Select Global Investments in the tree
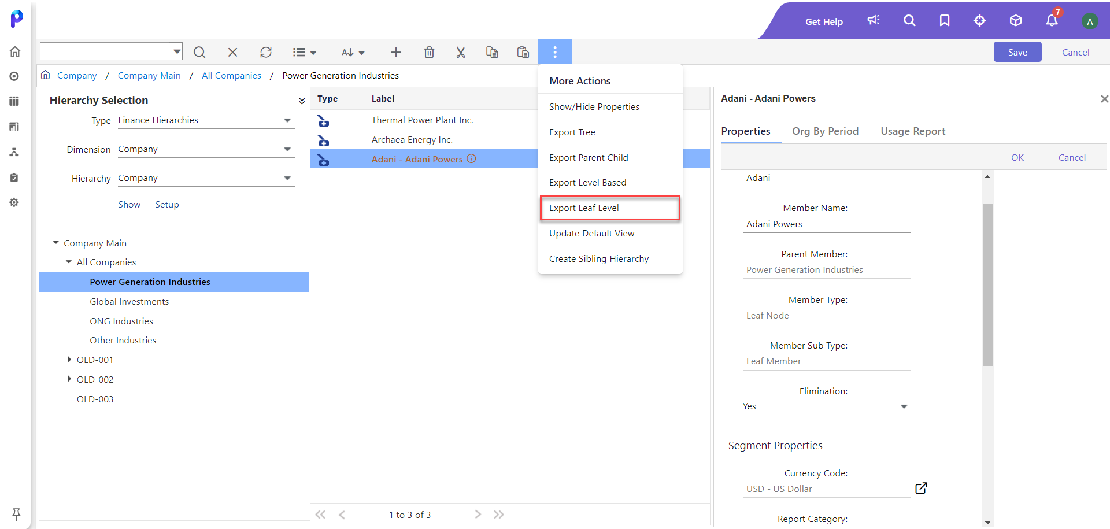The height and width of the screenshot is (529, 1110). [129, 302]
